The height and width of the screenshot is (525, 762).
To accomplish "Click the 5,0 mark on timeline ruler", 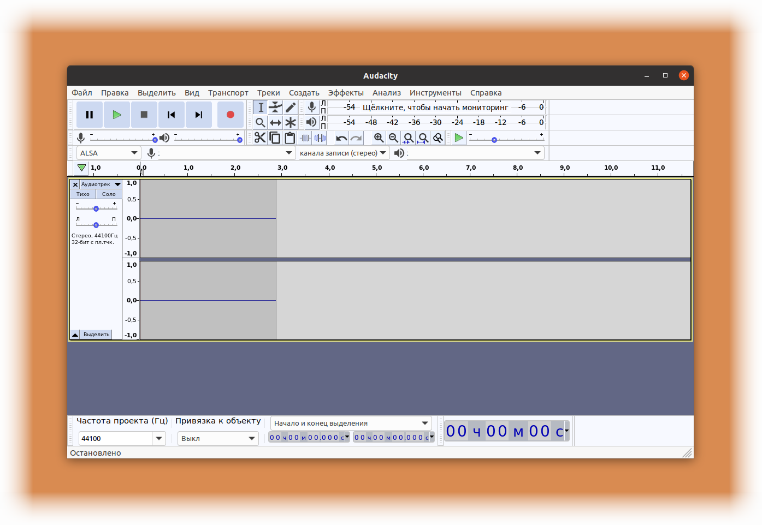I will click(x=377, y=168).
